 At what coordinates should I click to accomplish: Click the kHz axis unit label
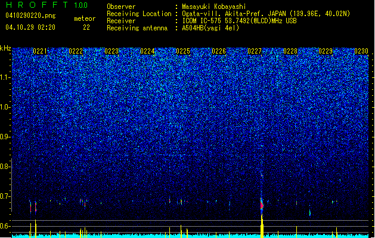(5, 48)
